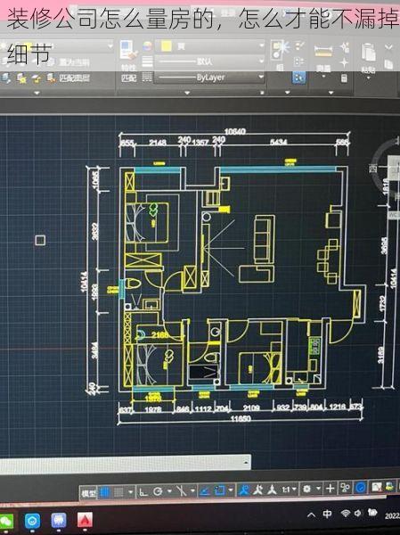Open the blue round app in taskbar
This screenshot has width=400, height=535.
coord(32,522)
